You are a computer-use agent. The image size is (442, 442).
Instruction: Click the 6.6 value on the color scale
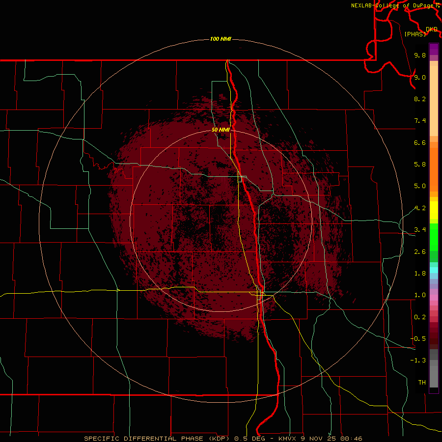[x=420, y=142]
